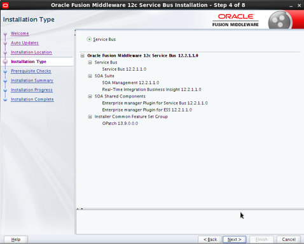Select the Service Bus 12.2.1.1.0 tree row
This screenshot has width=304, height=244.
(124, 69)
